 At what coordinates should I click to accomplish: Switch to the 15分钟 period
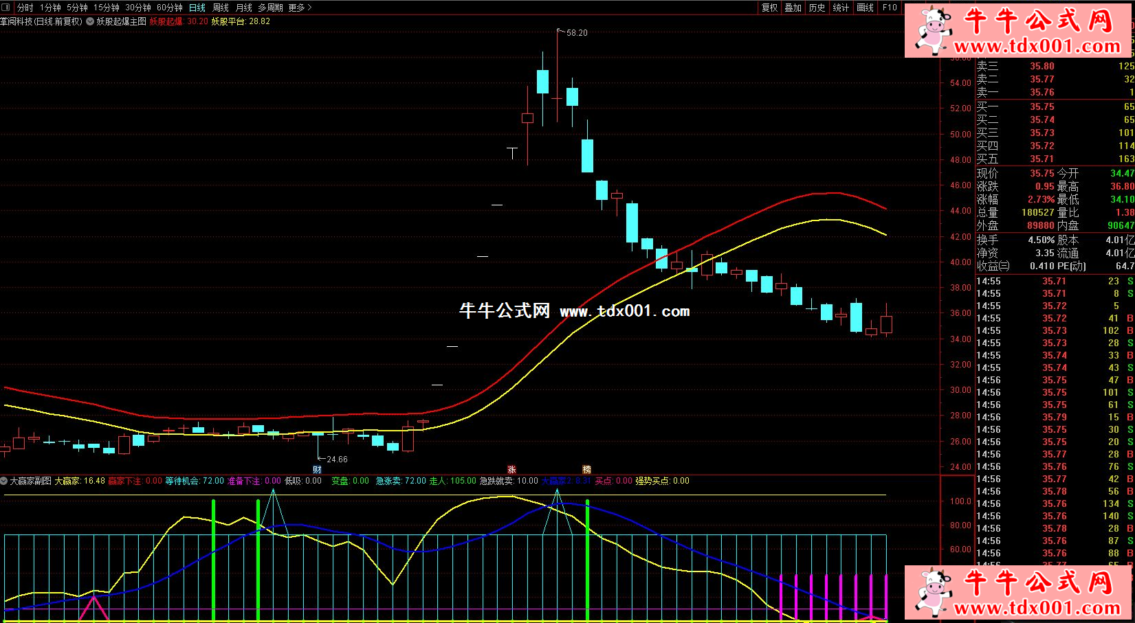pos(106,8)
